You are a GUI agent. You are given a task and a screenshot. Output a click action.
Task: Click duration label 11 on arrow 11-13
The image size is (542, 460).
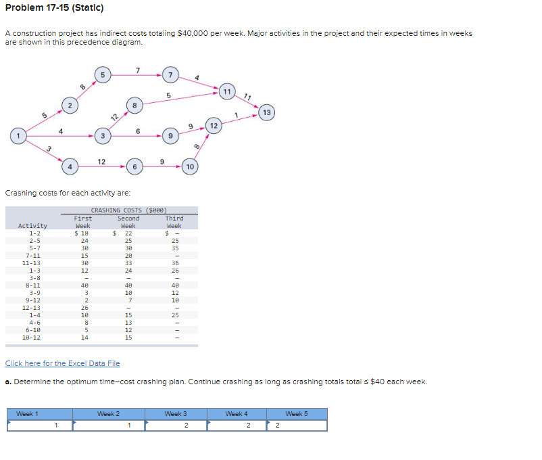(x=247, y=97)
